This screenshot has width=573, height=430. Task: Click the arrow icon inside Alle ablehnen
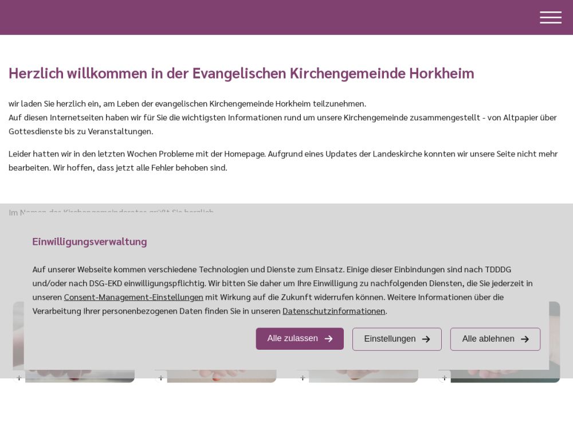coord(524,339)
